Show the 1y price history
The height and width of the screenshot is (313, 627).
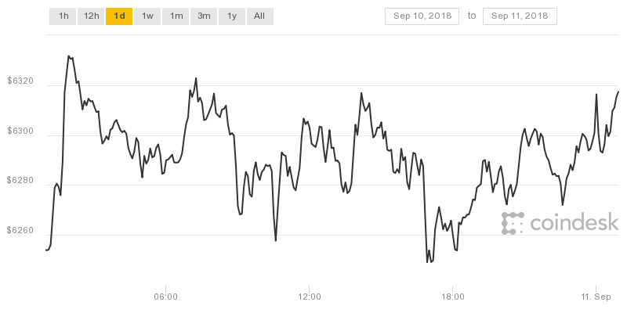(232, 16)
